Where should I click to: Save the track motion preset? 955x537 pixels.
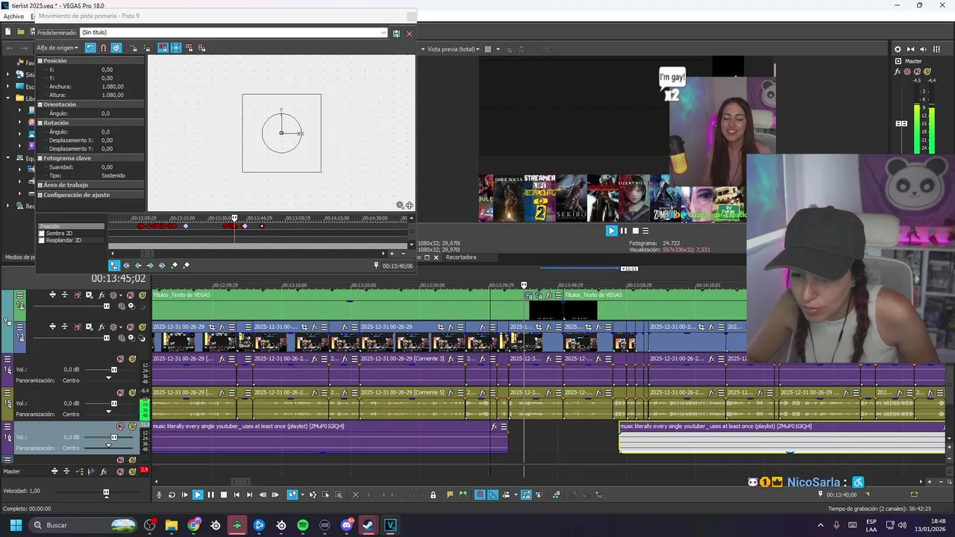coord(396,33)
